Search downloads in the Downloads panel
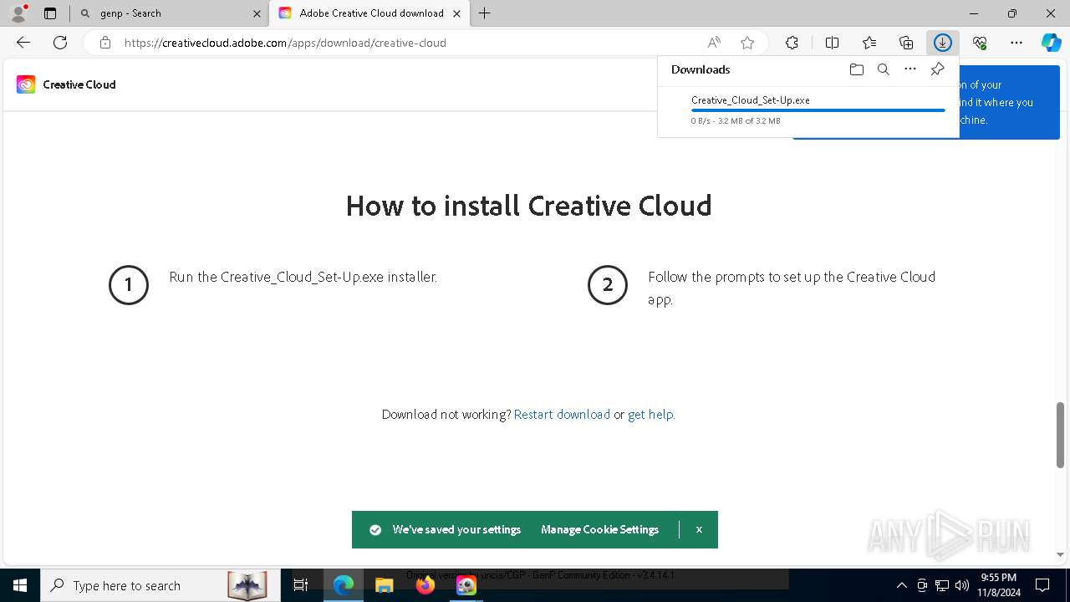 point(884,69)
